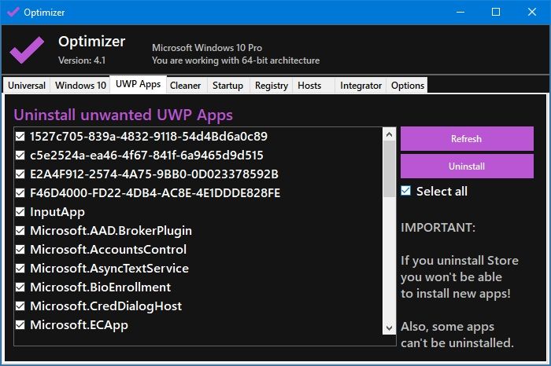Screen dimensions: 551x366
Task: Uncheck the E2A4F912-2574-4A75 app checkbox
Action: coord(20,174)
